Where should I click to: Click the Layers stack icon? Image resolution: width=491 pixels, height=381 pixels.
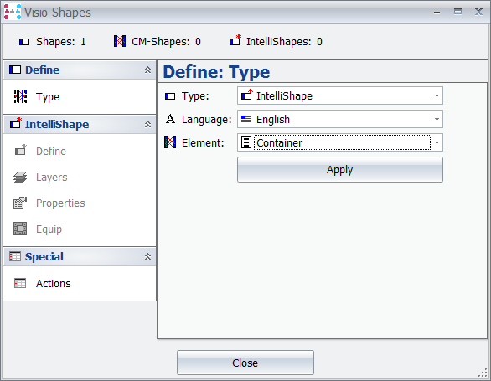20,178
